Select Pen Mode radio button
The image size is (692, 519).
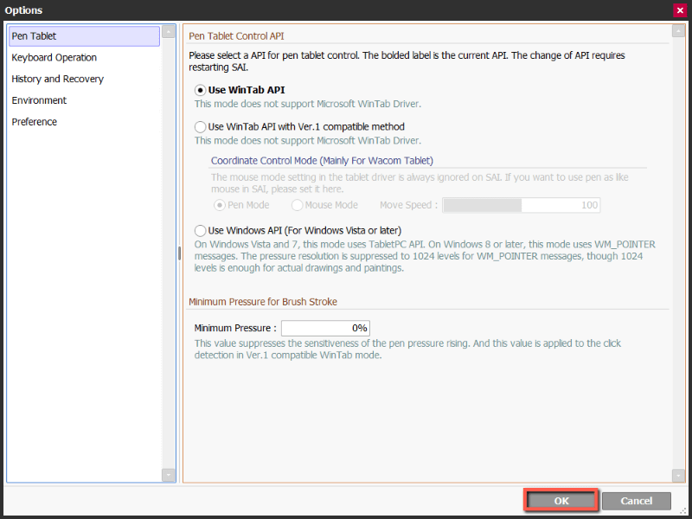point(220,205)
